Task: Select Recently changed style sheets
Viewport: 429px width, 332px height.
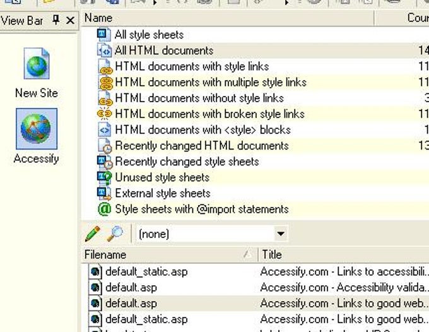Action: pyautogui.click(x=187, y=162)
